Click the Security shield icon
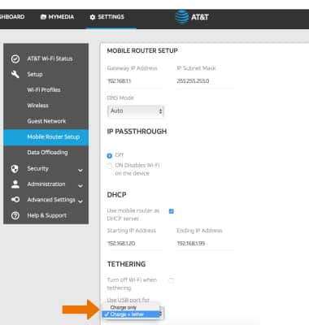This screenshot has width=309, height=325. pos(15,169)
